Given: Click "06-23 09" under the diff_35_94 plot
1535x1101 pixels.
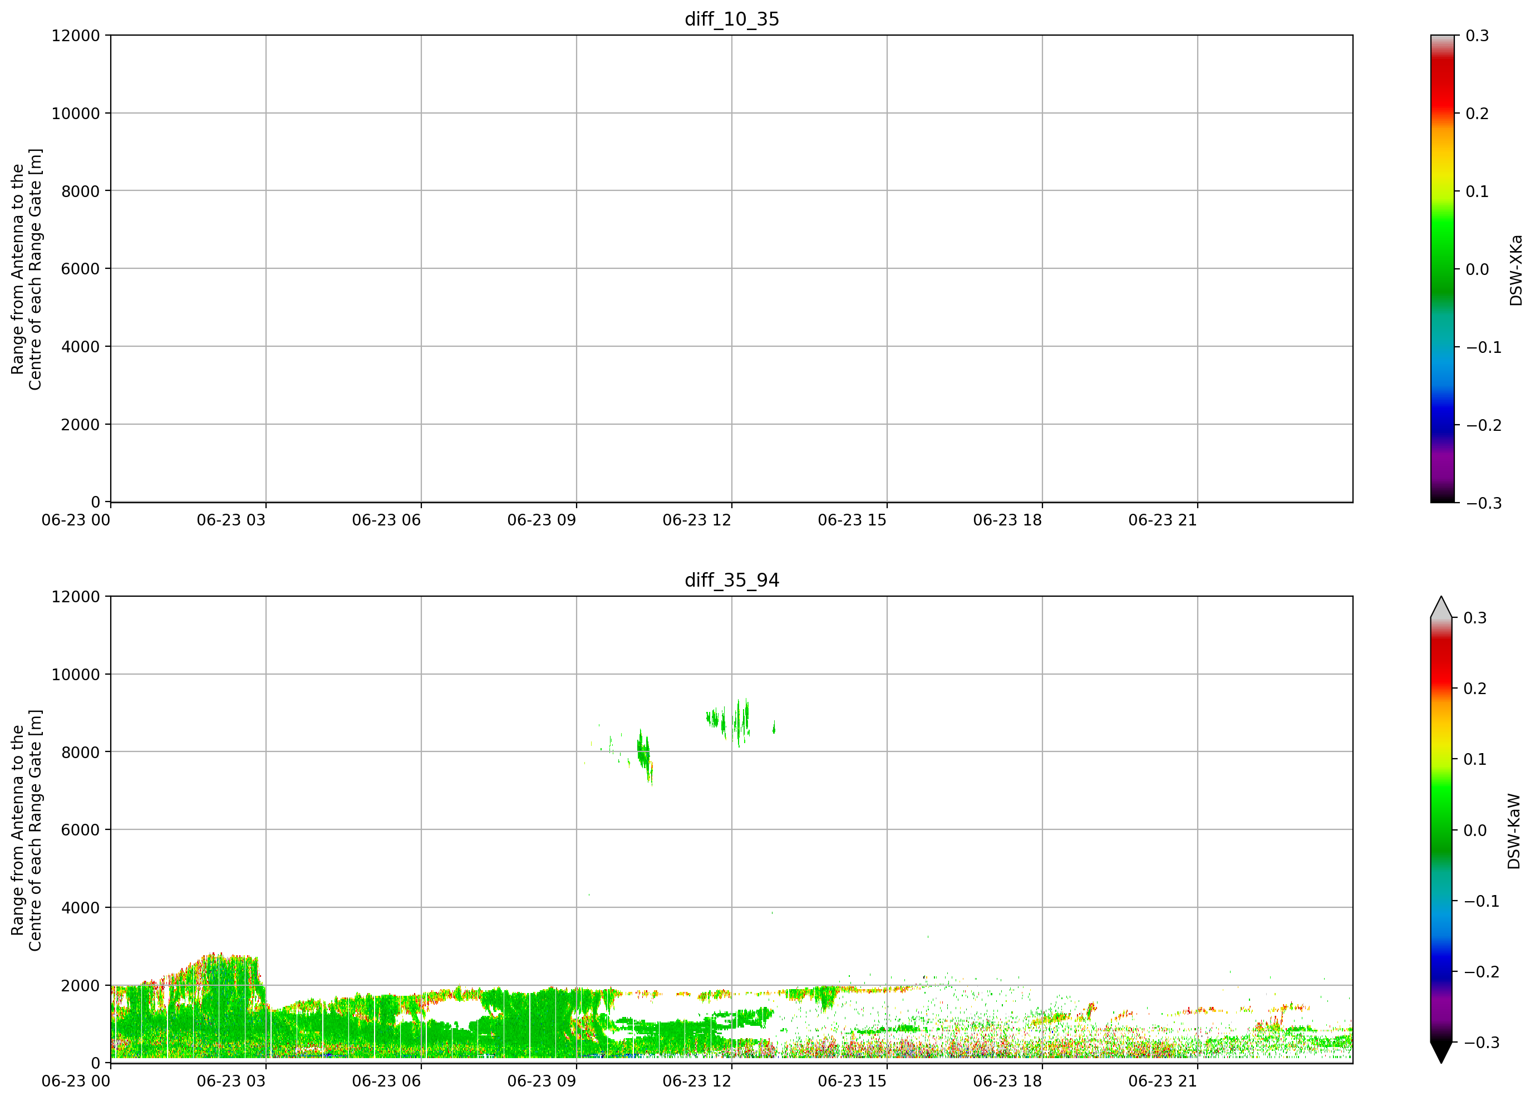Looking at the screenshot, I should pyautogui.click(x=542, y=1081).
